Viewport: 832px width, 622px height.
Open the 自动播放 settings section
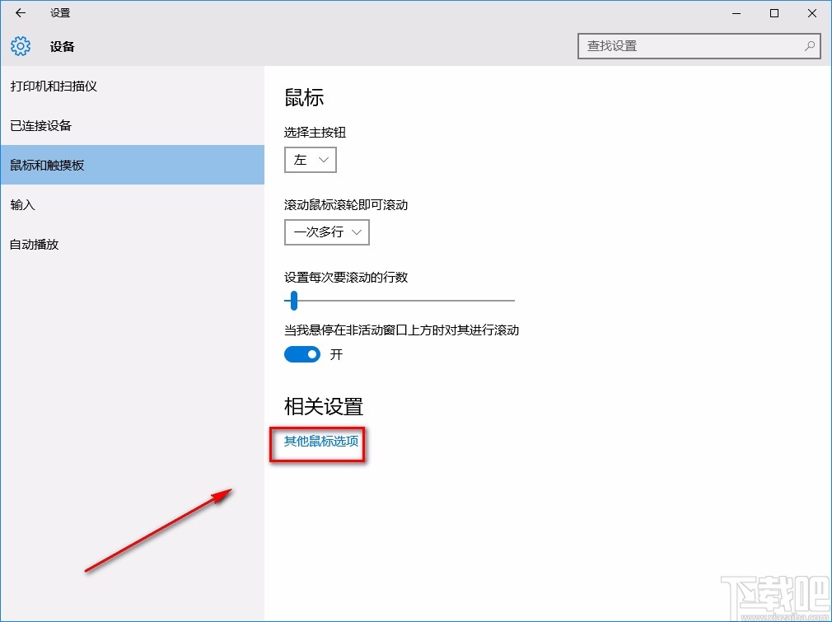point(33,244)
